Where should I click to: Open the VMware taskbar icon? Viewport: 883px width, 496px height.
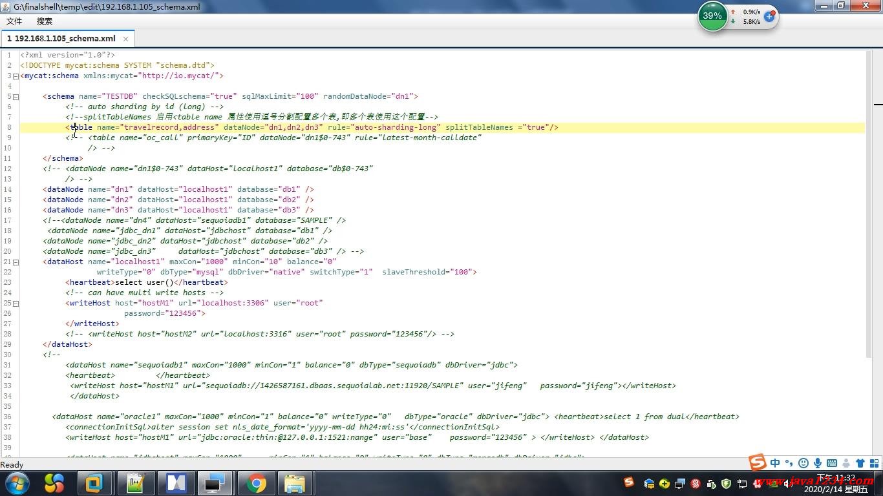click(x=95, y=483)
